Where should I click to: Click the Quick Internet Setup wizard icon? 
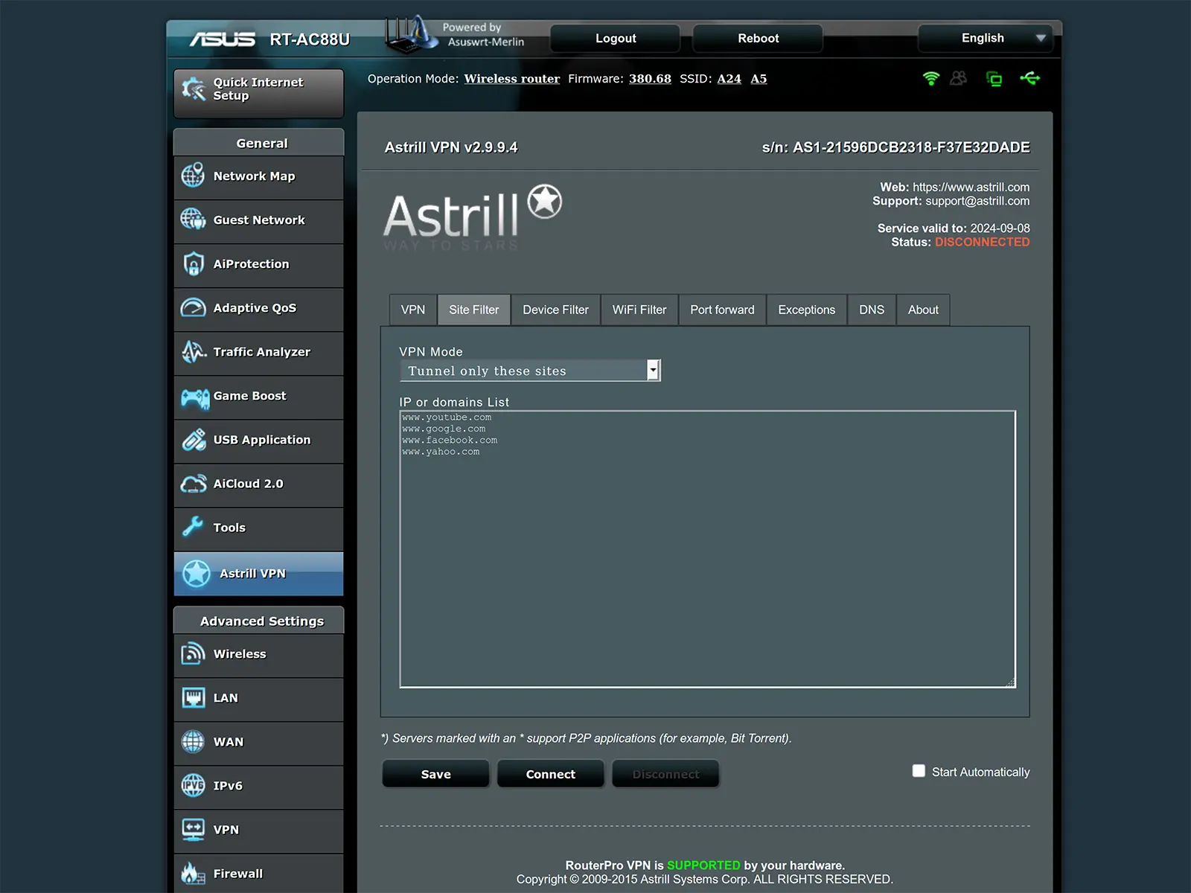coord(194,89)
